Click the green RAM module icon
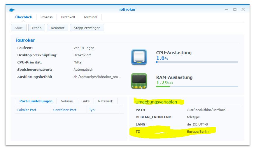Screen dimensions: 256x151 tap(139, 81)
